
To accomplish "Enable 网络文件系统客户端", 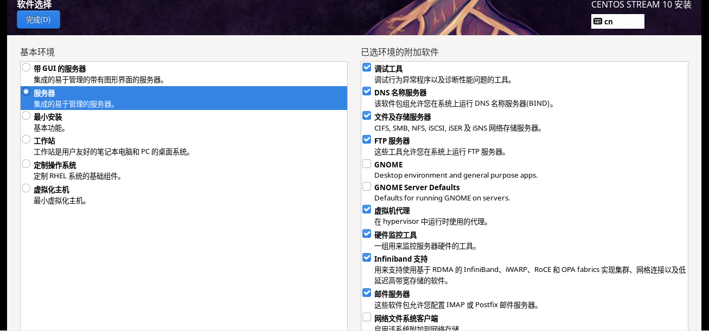I will (366, 316).
